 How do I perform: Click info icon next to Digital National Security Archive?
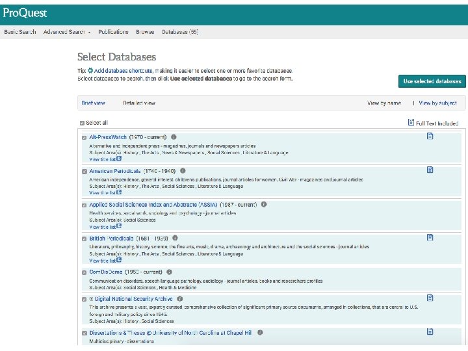click(x=179, y=299)
